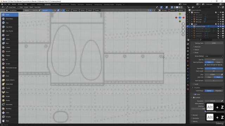Viewport: 225px width, 126px height.
Task: Toggle the Dyntopo panel checkbox
Action: pos(194,98)
